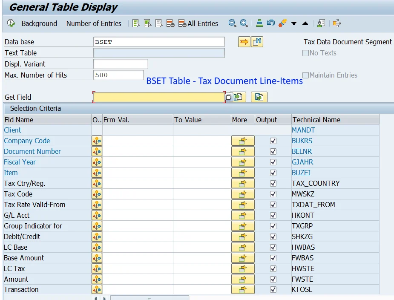Click the first select fields icon
The width and height of the screenshot is (394, 300).
(x=136, y=23)
